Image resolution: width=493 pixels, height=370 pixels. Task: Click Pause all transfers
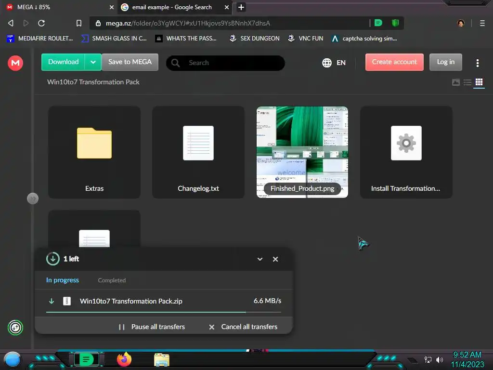[x=152, y=327]
